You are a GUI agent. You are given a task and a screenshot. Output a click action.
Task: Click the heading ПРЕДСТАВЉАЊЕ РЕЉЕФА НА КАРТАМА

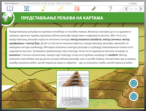click(x=62, y=18)
